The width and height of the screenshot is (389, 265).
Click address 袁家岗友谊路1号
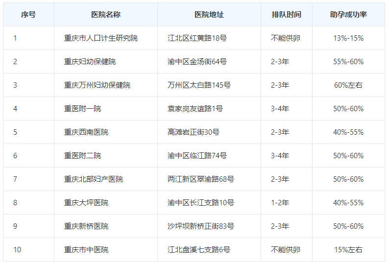click(195, 109)
